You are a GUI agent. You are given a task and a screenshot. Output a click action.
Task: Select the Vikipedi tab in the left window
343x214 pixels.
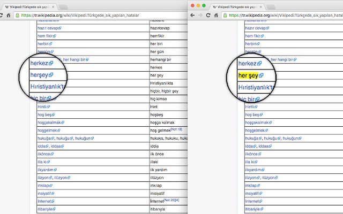(28, 7)
